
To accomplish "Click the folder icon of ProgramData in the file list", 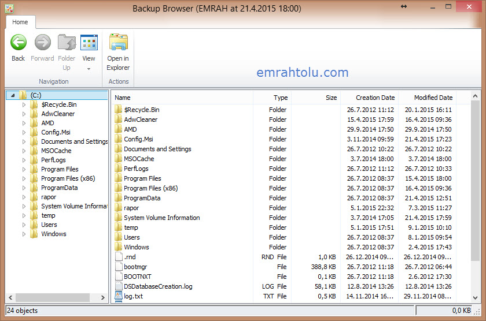I will [118, 198].
